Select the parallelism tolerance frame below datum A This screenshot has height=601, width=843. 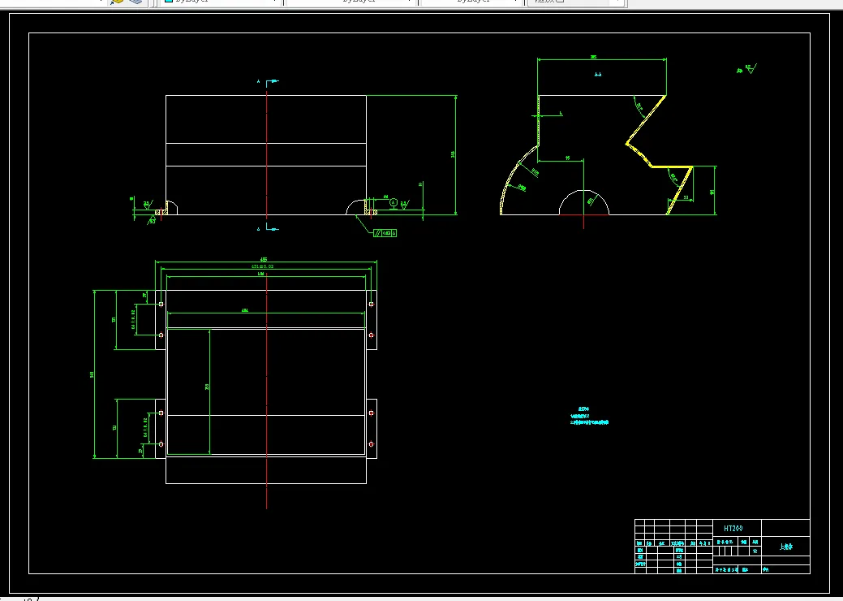click(385, 233)
